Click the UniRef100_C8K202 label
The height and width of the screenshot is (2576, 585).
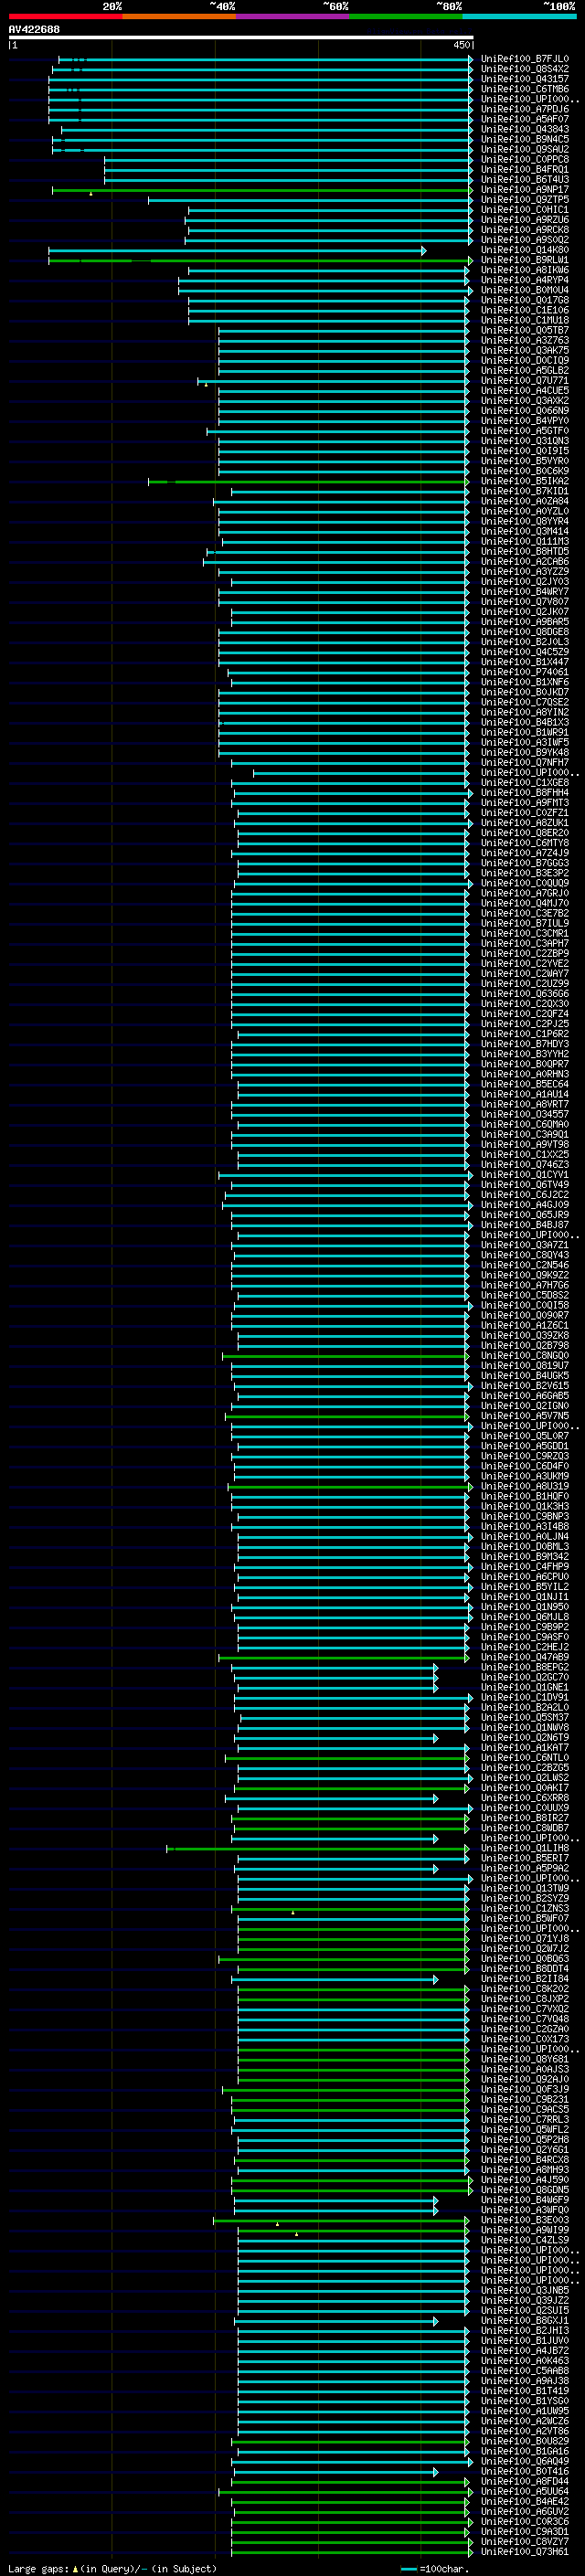point(524,1988)
